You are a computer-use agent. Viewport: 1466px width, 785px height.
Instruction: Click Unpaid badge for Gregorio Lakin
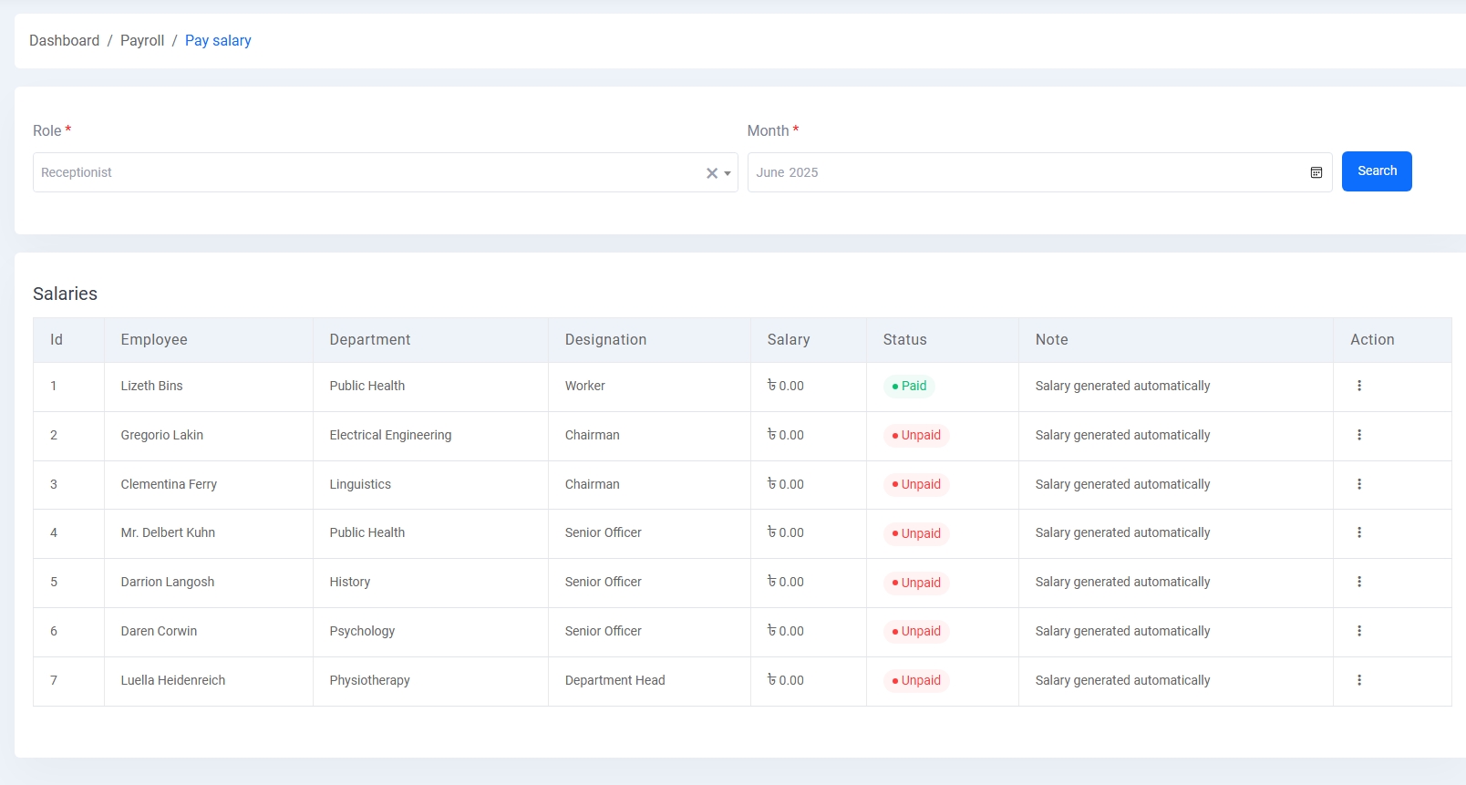pos(916,436)
